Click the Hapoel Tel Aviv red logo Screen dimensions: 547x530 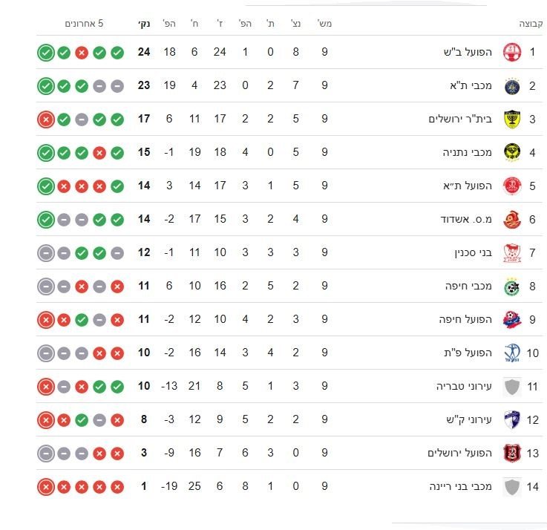tap(511, 186)
